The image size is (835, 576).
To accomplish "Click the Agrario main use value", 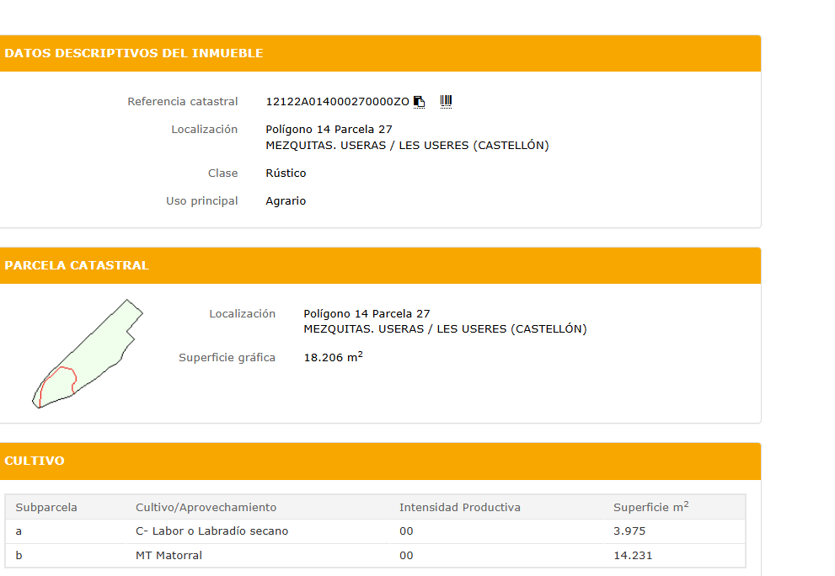I will [x=286, y=201].
